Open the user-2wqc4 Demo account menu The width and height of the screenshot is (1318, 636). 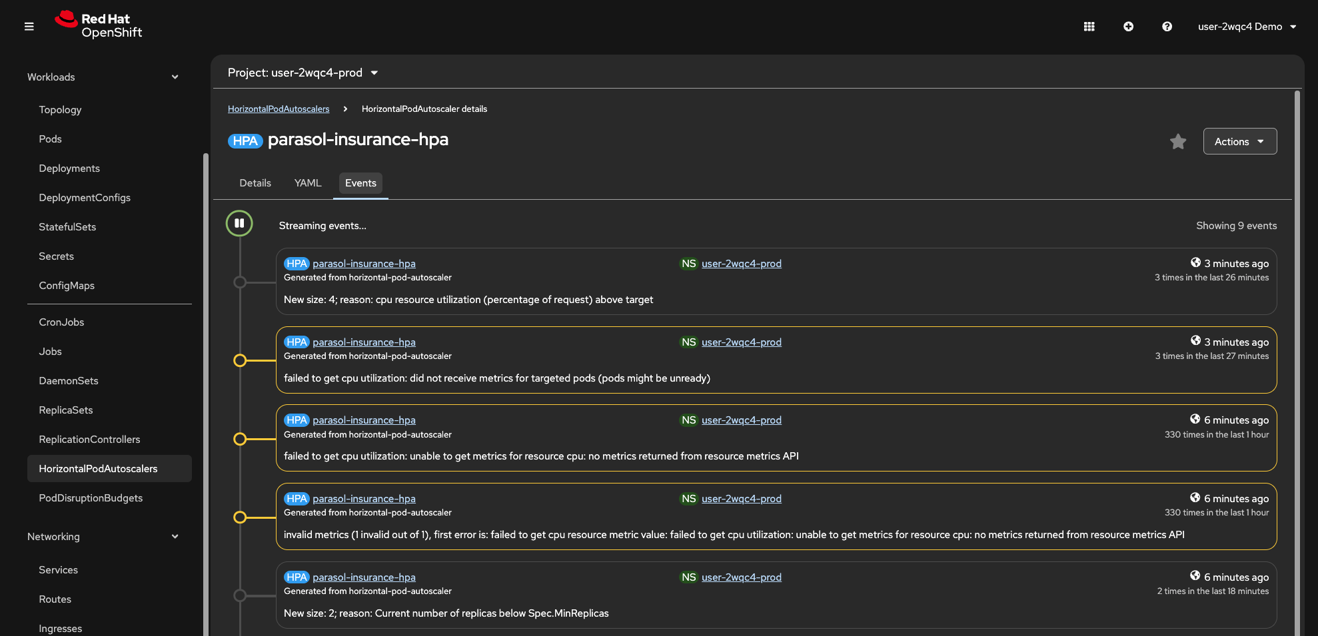[1247, 27]
